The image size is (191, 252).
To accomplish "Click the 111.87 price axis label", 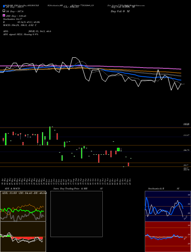I will pos(186,136).
